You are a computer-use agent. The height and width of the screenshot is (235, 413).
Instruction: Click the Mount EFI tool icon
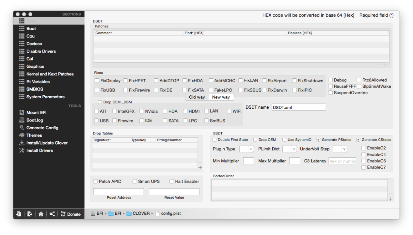click(x=22, y=113)
